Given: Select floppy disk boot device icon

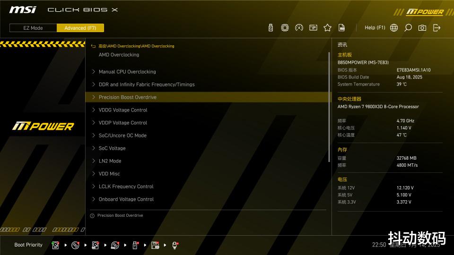Looking at the screenshot, I should pyautogui.click(x=155, y=245).
